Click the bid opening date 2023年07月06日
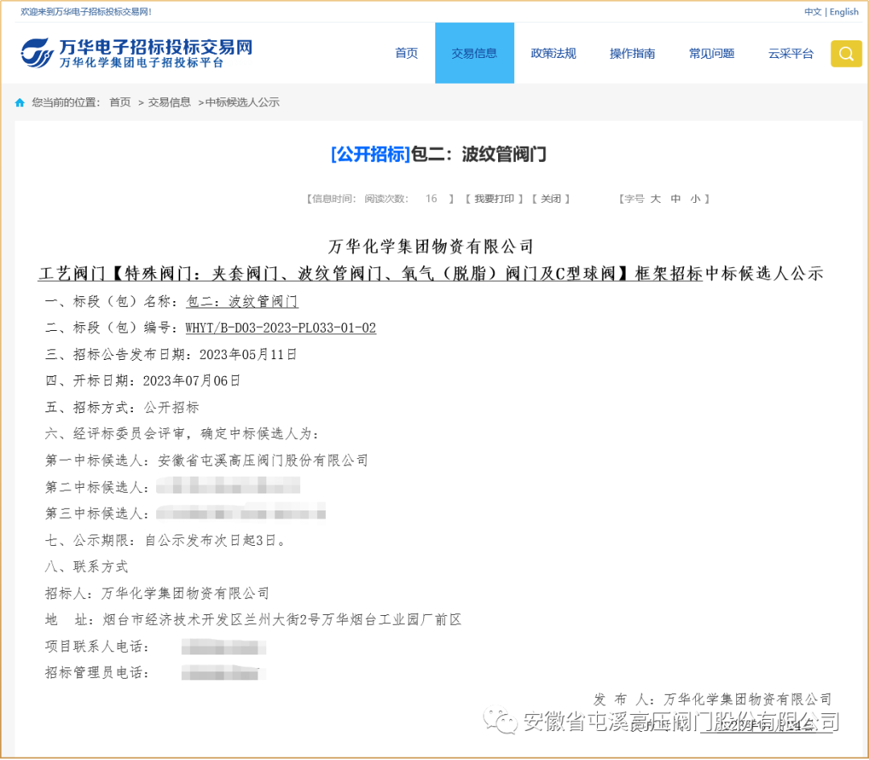Viewport: 869px width, 760px height. pyautogui.click(x=192, y=381)
